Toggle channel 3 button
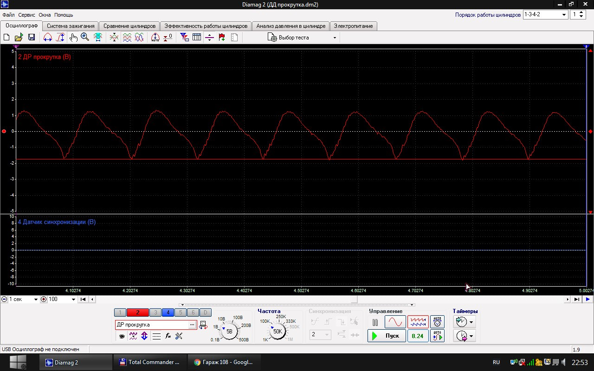 [x=155, y=313]
